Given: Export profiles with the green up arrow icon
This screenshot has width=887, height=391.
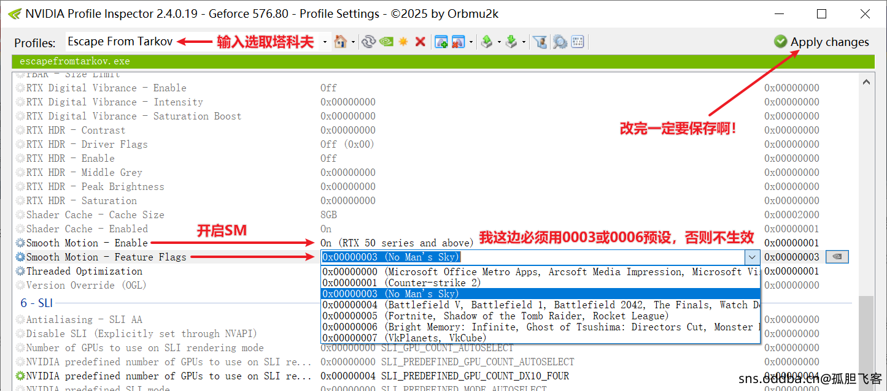Looking at the screenshot, I should click(x=487, y=42).
